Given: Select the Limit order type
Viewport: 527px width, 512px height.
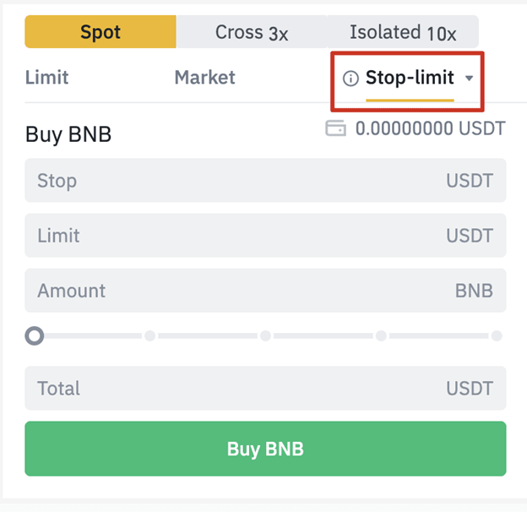Looking at the screenshot, I should (46, 78).
